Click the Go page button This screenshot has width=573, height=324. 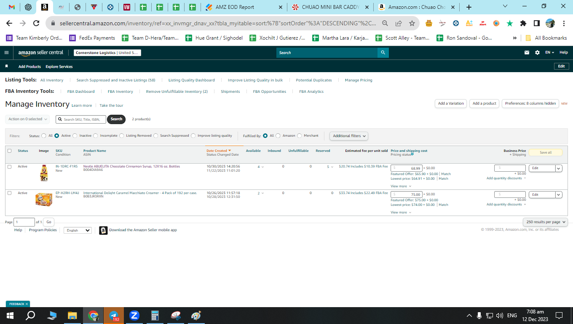click(49, 222)
